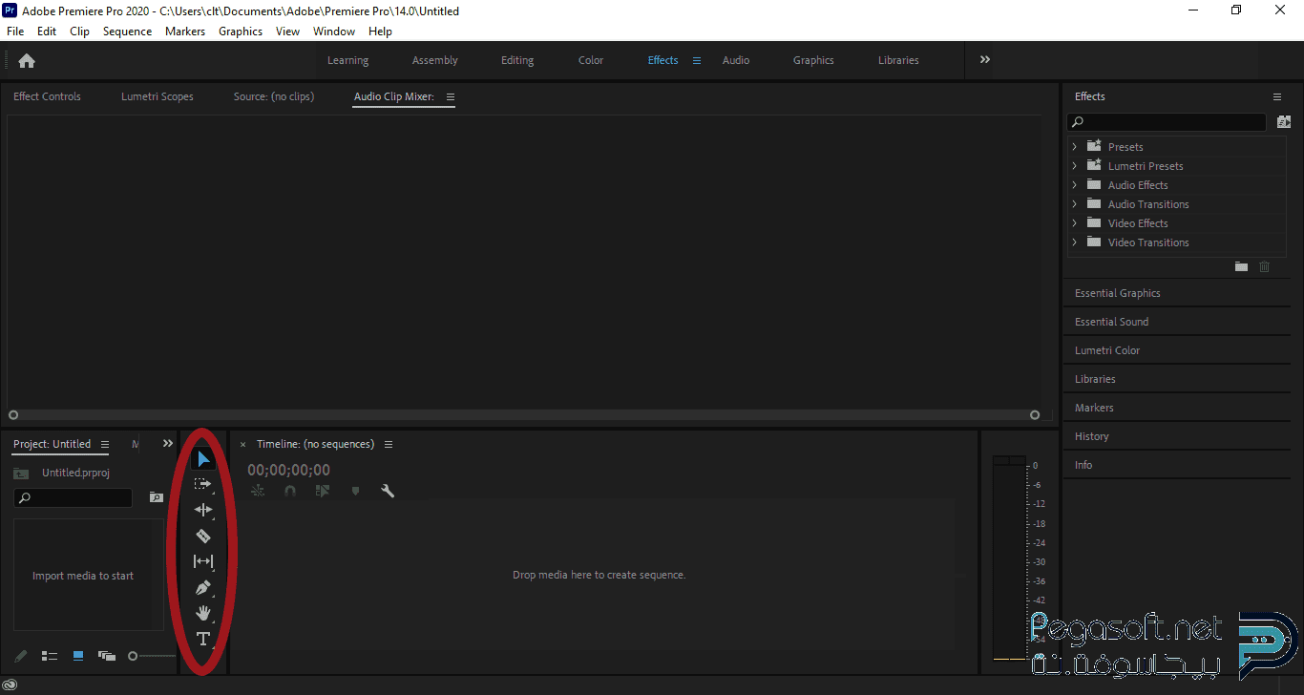Image resolution: width=1304 pixels, height=695 pixels.
Task: Create a new custom bin in Effects panel
Action: [x=1241, y=266]
